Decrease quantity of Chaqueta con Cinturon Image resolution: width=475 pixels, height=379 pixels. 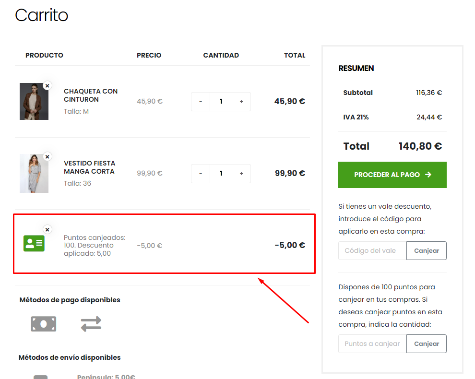coord(201,102)
